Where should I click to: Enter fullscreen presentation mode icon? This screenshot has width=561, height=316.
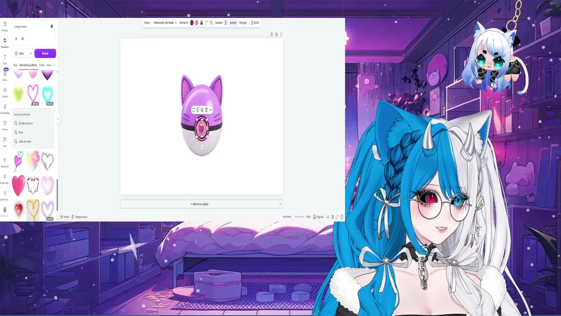point(337,217)
